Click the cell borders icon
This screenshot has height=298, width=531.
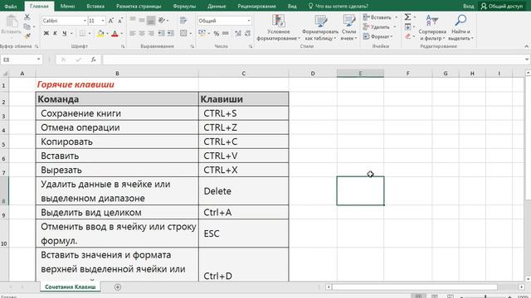click(82, 33)
